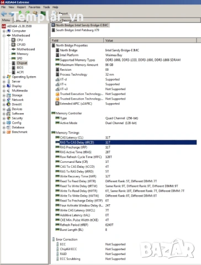Click the Database icon in tree

(x=9, y=128)
